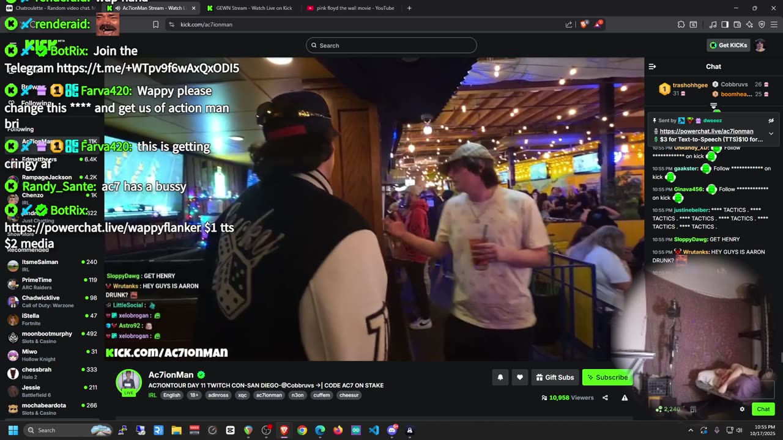The width and height of the screenshot is (783, 440).
Task: Click the site settings icon beside URL
Action: click(x=171, y=24)
